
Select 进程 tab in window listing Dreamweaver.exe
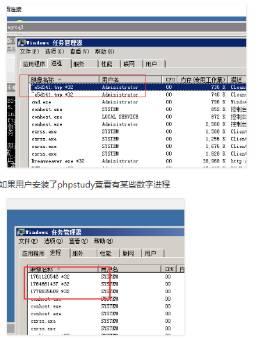[59, 63]
